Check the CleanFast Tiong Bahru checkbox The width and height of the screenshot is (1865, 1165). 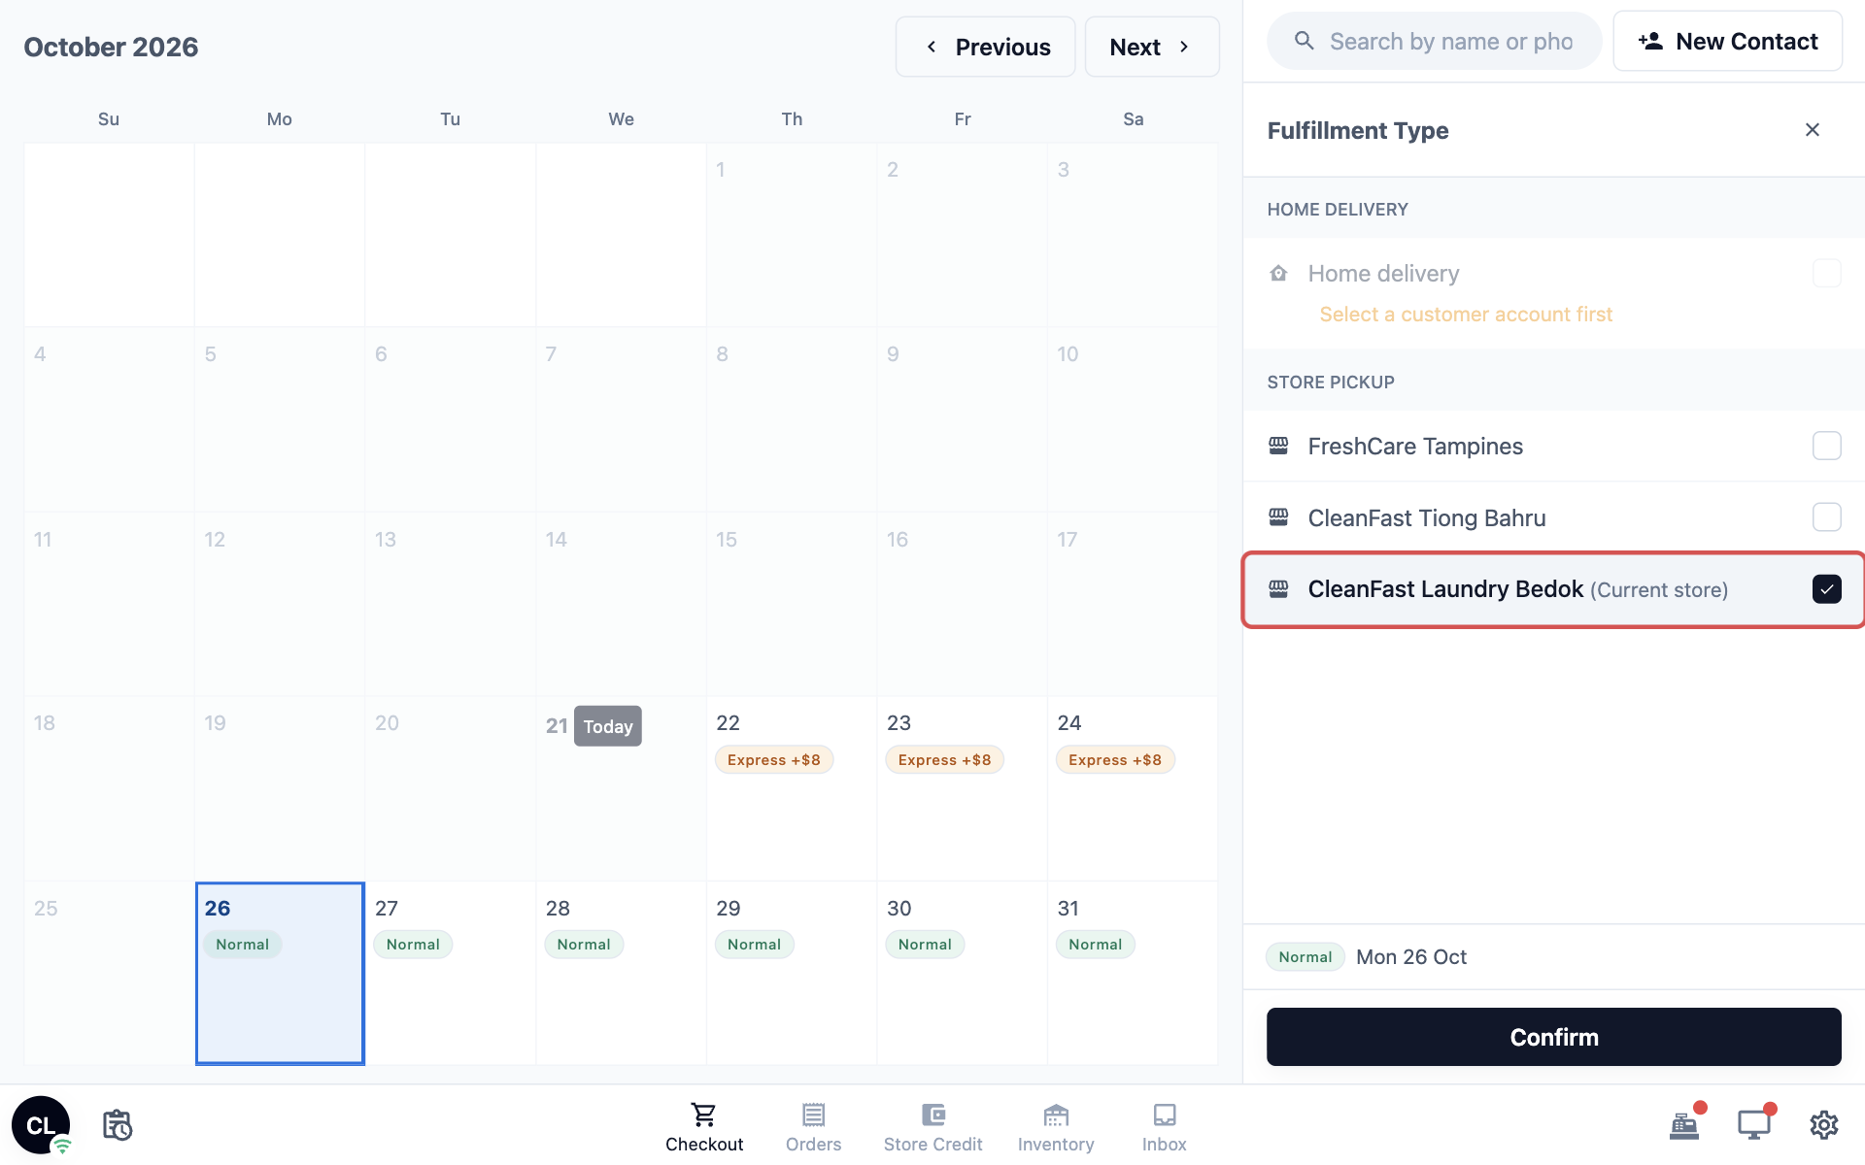point(1826,517)
